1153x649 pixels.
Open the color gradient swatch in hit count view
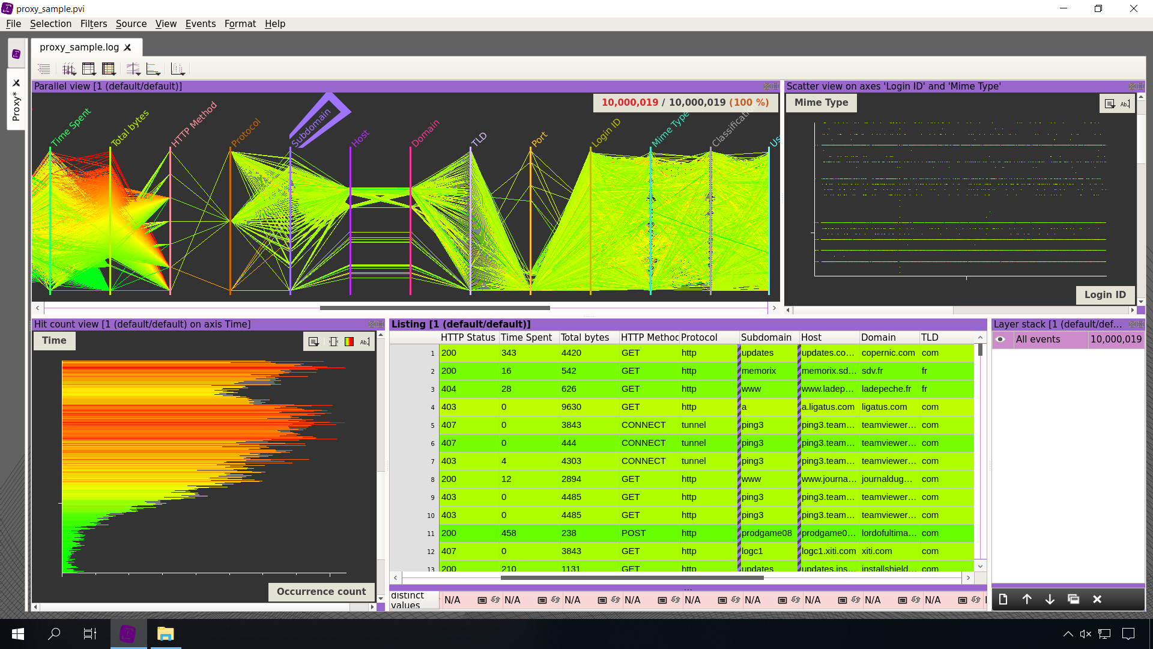point(349,341)
